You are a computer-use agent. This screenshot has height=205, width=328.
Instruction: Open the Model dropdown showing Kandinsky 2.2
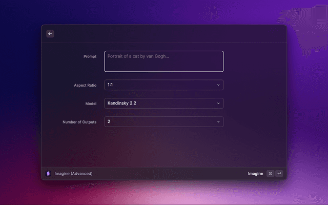pos(163,103)
